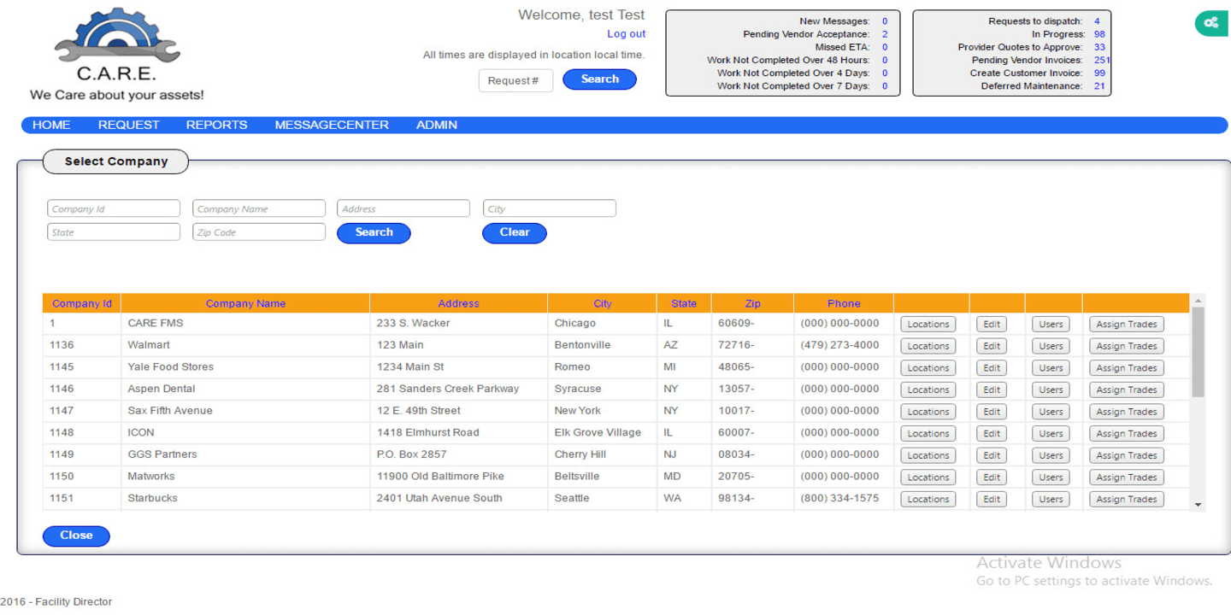Sort by Address column header

point(458,303)
